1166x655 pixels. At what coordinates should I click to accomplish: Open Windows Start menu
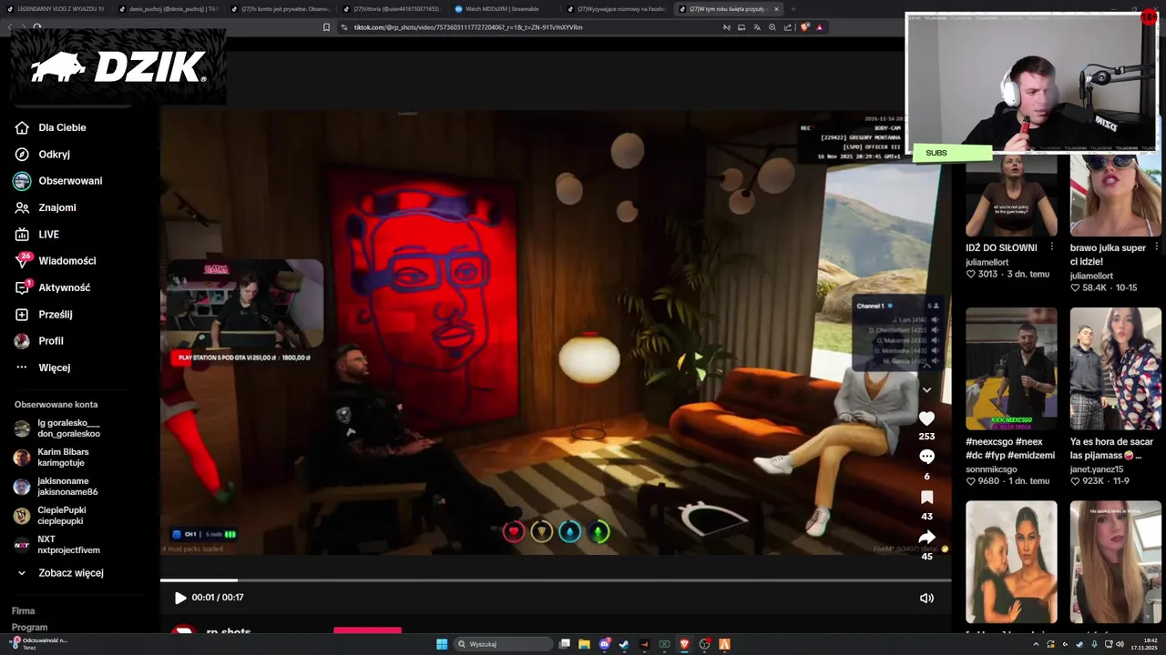click(442, 644)
